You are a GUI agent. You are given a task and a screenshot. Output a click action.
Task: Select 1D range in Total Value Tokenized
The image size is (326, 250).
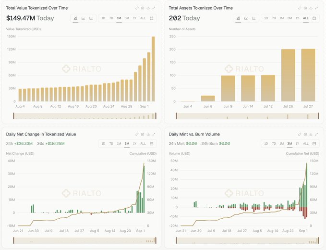pyautogui.click(x=103, y=18)
